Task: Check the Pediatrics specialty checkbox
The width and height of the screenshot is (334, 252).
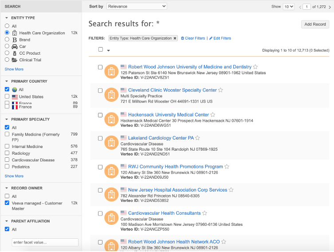Action: pyautogui.click(x=7, y=166)
